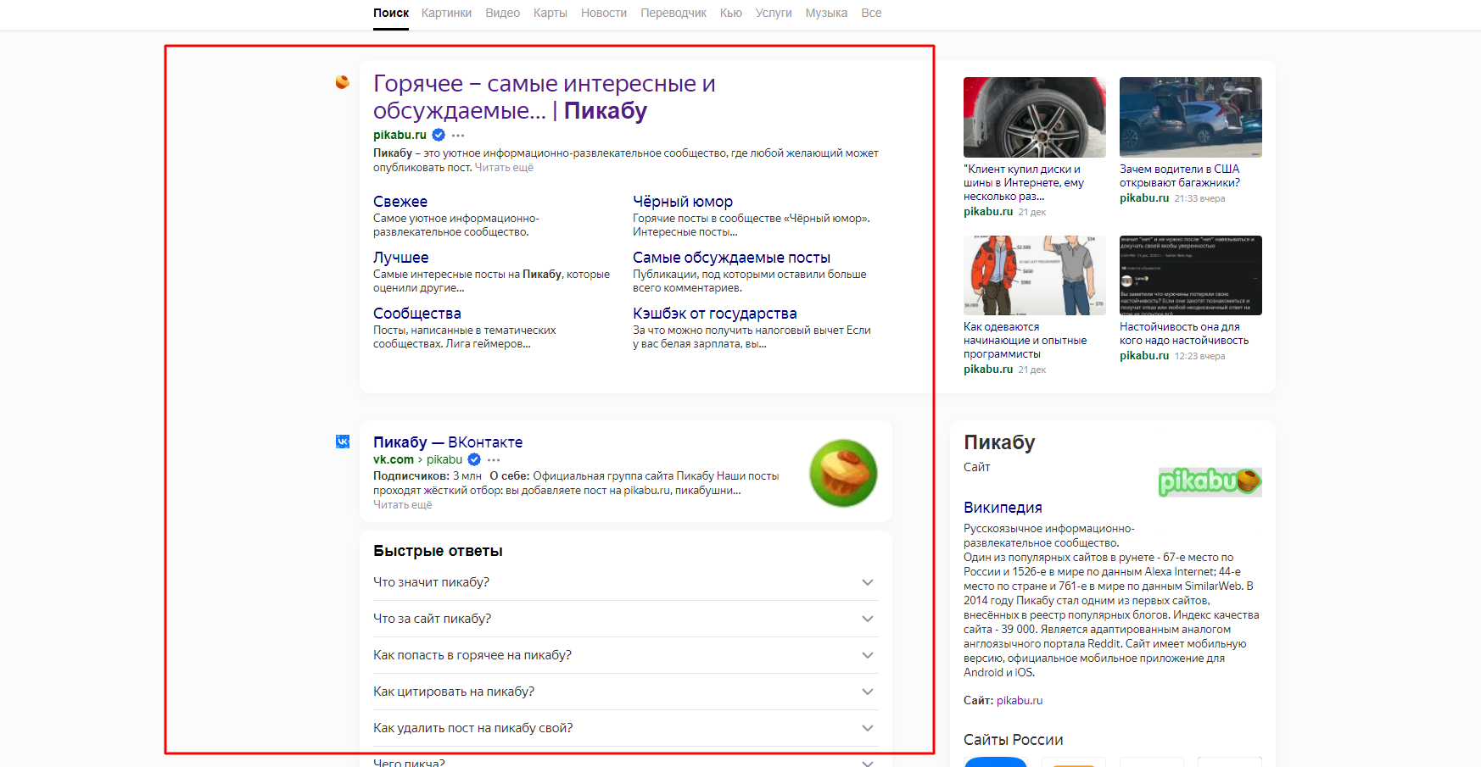Open the Чёрный юмор sitelink
The image size is (1481, 767).
click(x=683, y=202)
